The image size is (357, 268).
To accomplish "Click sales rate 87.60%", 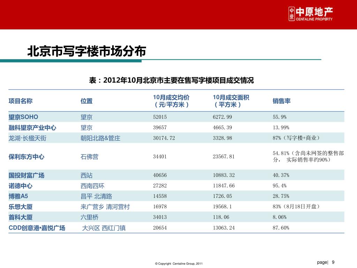I will 281,228.
